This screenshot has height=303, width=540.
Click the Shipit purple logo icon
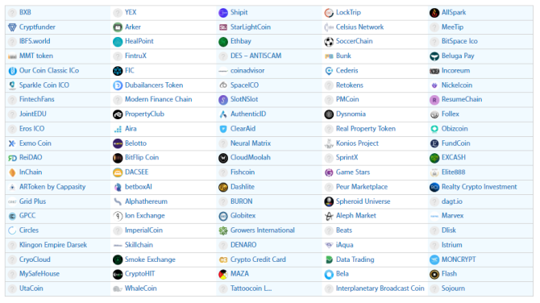tap(223, 13)
